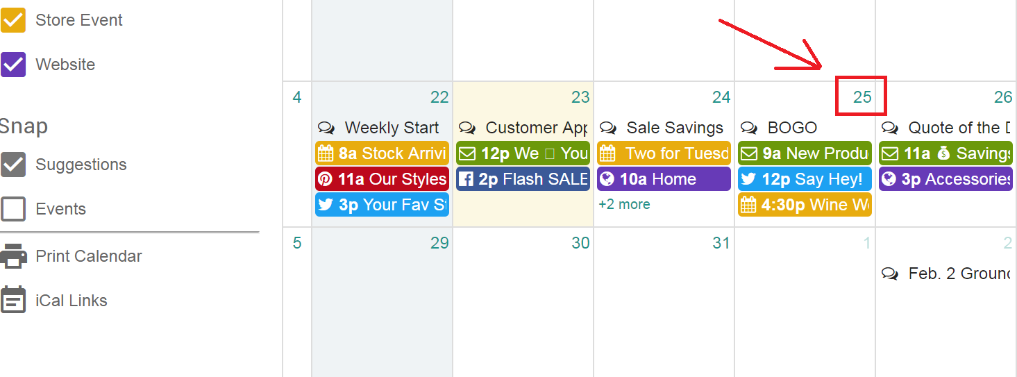Select day 25 in the calendar
The image size is (1017, 377).
861,97
